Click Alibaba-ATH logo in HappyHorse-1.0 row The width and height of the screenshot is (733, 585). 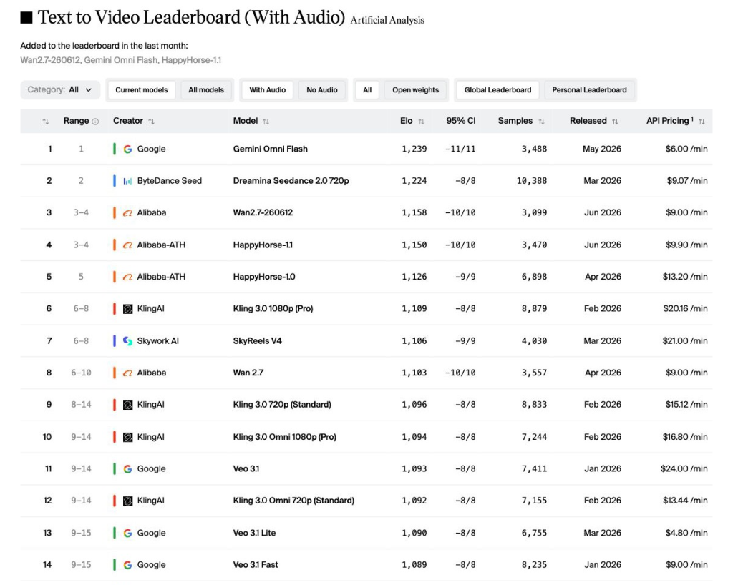127,277
